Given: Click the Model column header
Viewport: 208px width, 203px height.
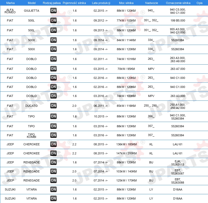Looking at the screenshot, I should pos(32,3).
